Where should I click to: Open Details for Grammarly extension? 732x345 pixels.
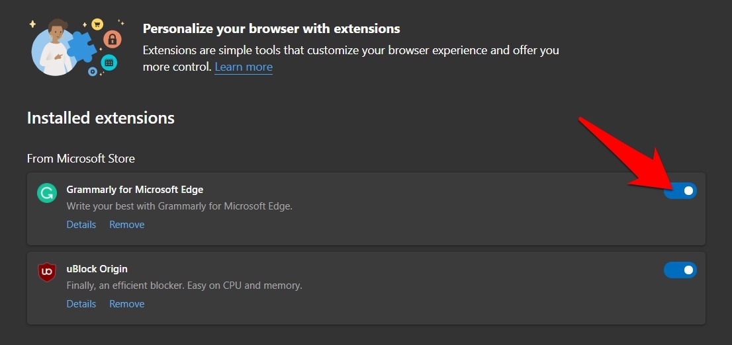click(x=81, y=225)
